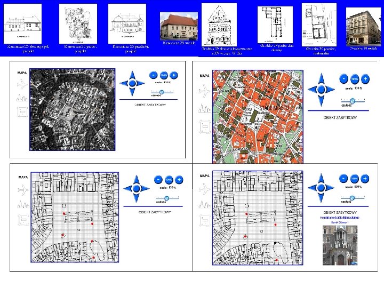Select airplane icon in panel with church photo
The image size is (384, 288).
(x=204, y=189)
